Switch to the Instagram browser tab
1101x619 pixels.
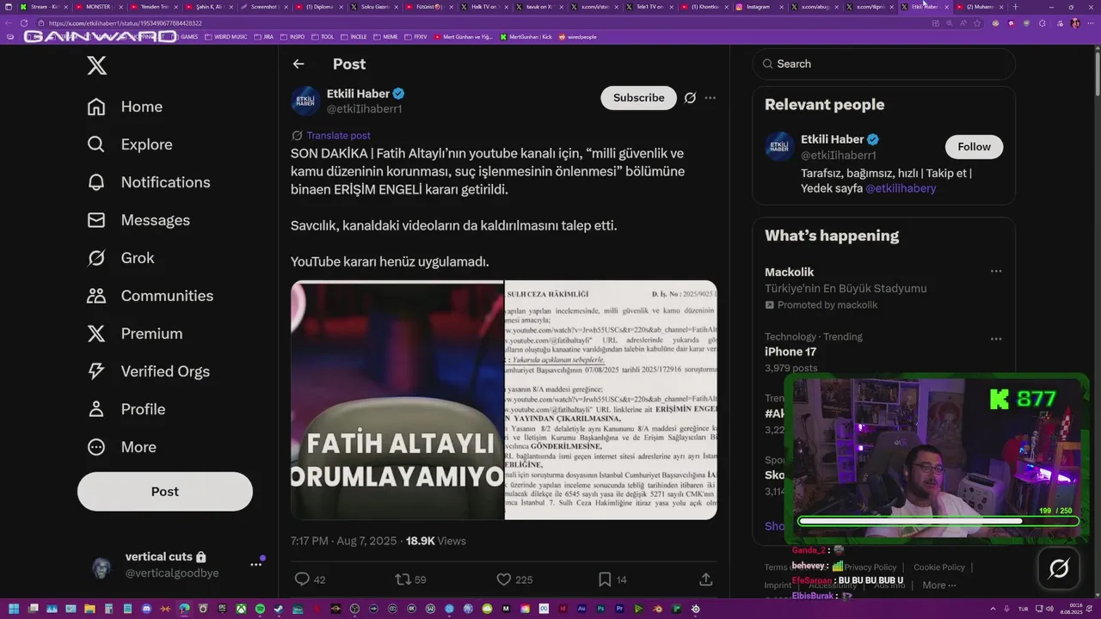[x=757, y=7]
